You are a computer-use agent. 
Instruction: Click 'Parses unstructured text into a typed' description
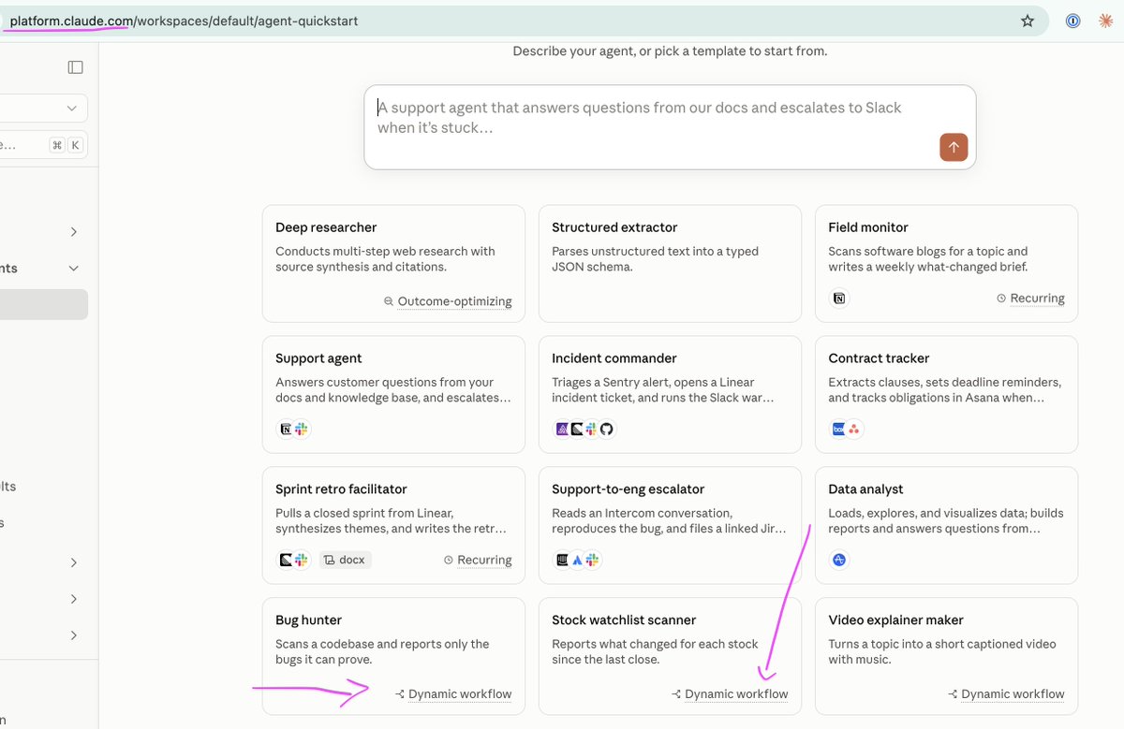pyautogui.click(x=656, y=259)
